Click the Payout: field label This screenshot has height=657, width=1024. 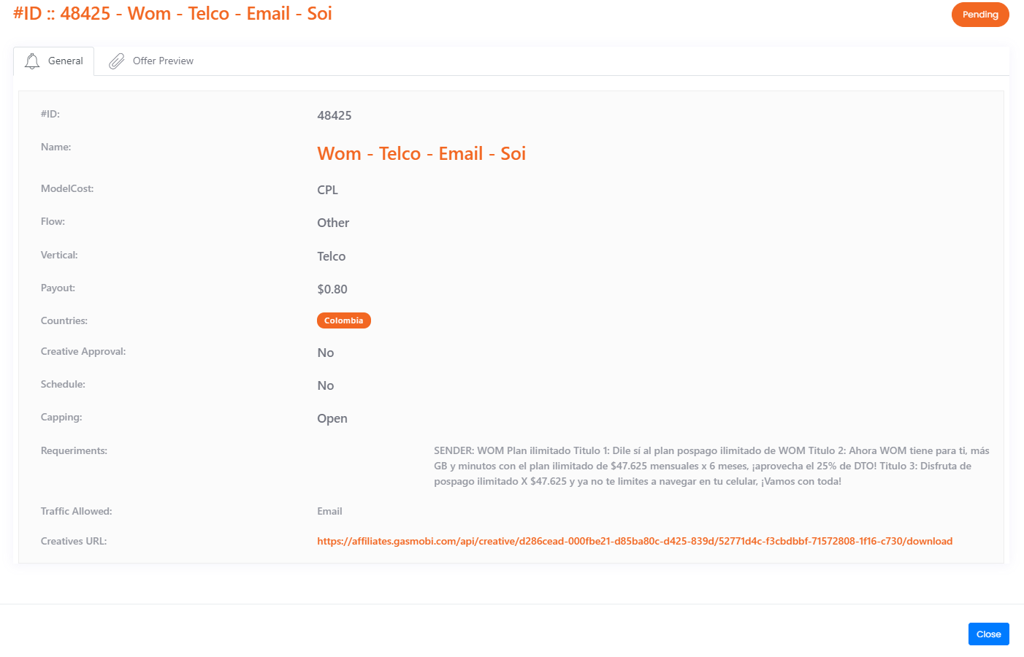[58, 288]
